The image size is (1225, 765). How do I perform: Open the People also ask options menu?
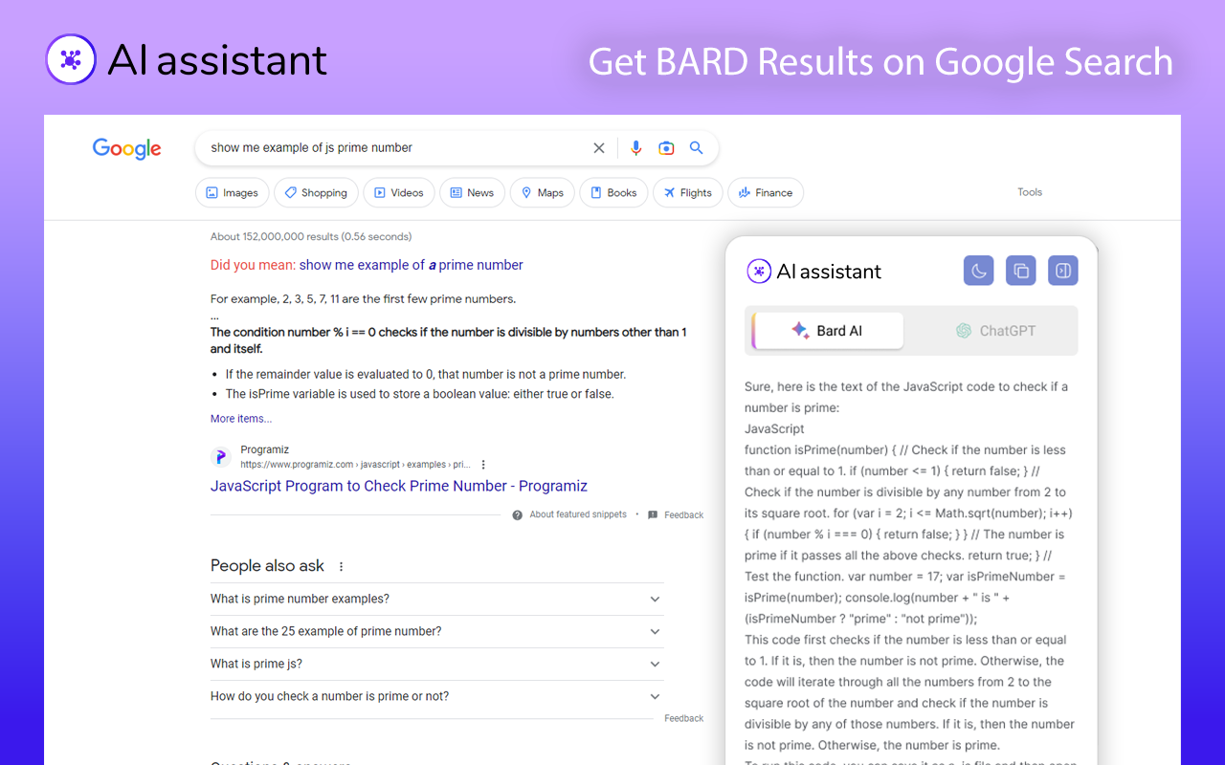(342, 565)
